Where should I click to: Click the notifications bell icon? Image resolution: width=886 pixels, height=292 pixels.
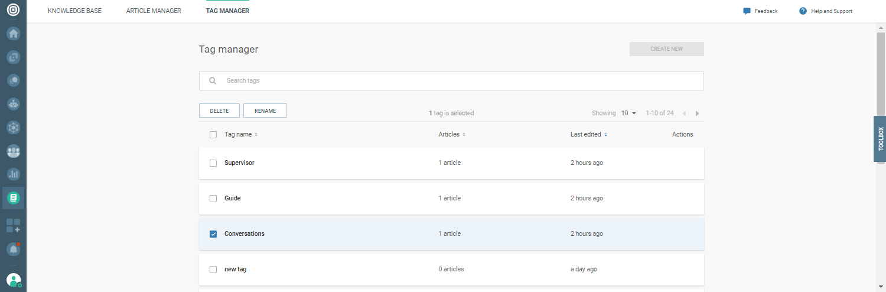coord(13,249)
